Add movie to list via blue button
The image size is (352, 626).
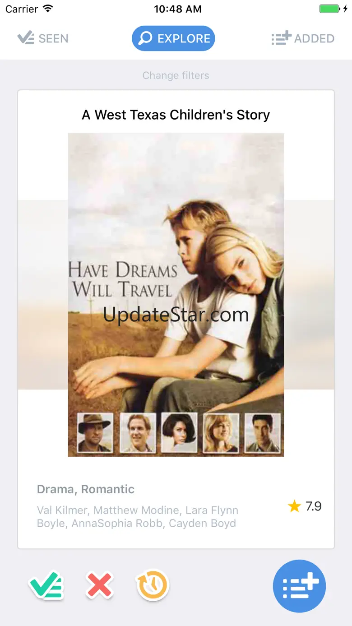pos(299,586)
